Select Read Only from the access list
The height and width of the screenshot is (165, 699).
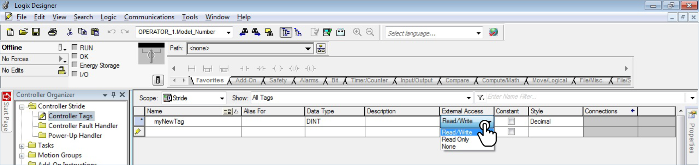pyautogui.click(x=455, y=140)
